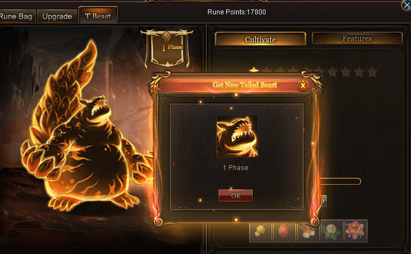Click the tailed beast portrait in popup
The image size is (411, 254).
[x=237, y=136]
